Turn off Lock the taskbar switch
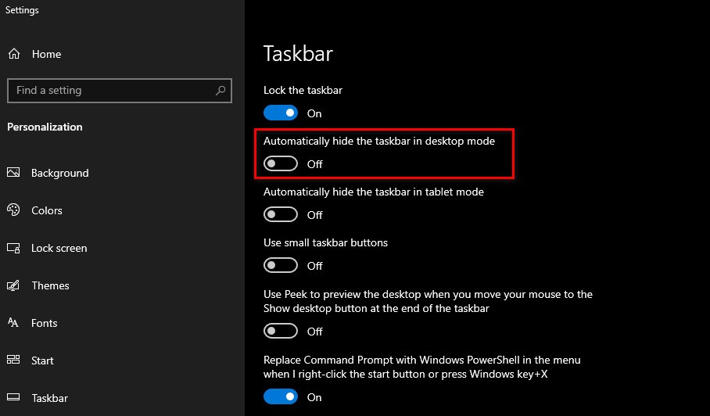This screenshot has width=710, height=416. click(281, 113)
